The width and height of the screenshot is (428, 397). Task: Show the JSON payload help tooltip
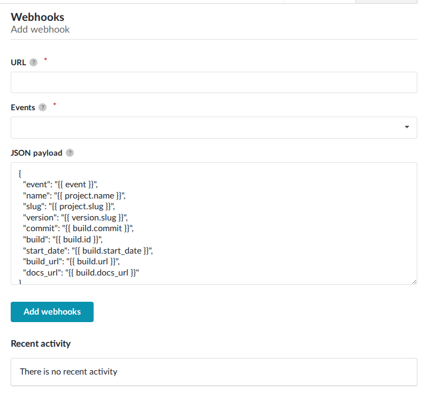(x=70, y=152)
